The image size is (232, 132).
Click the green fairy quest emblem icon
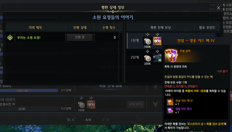tap(10, 38)
